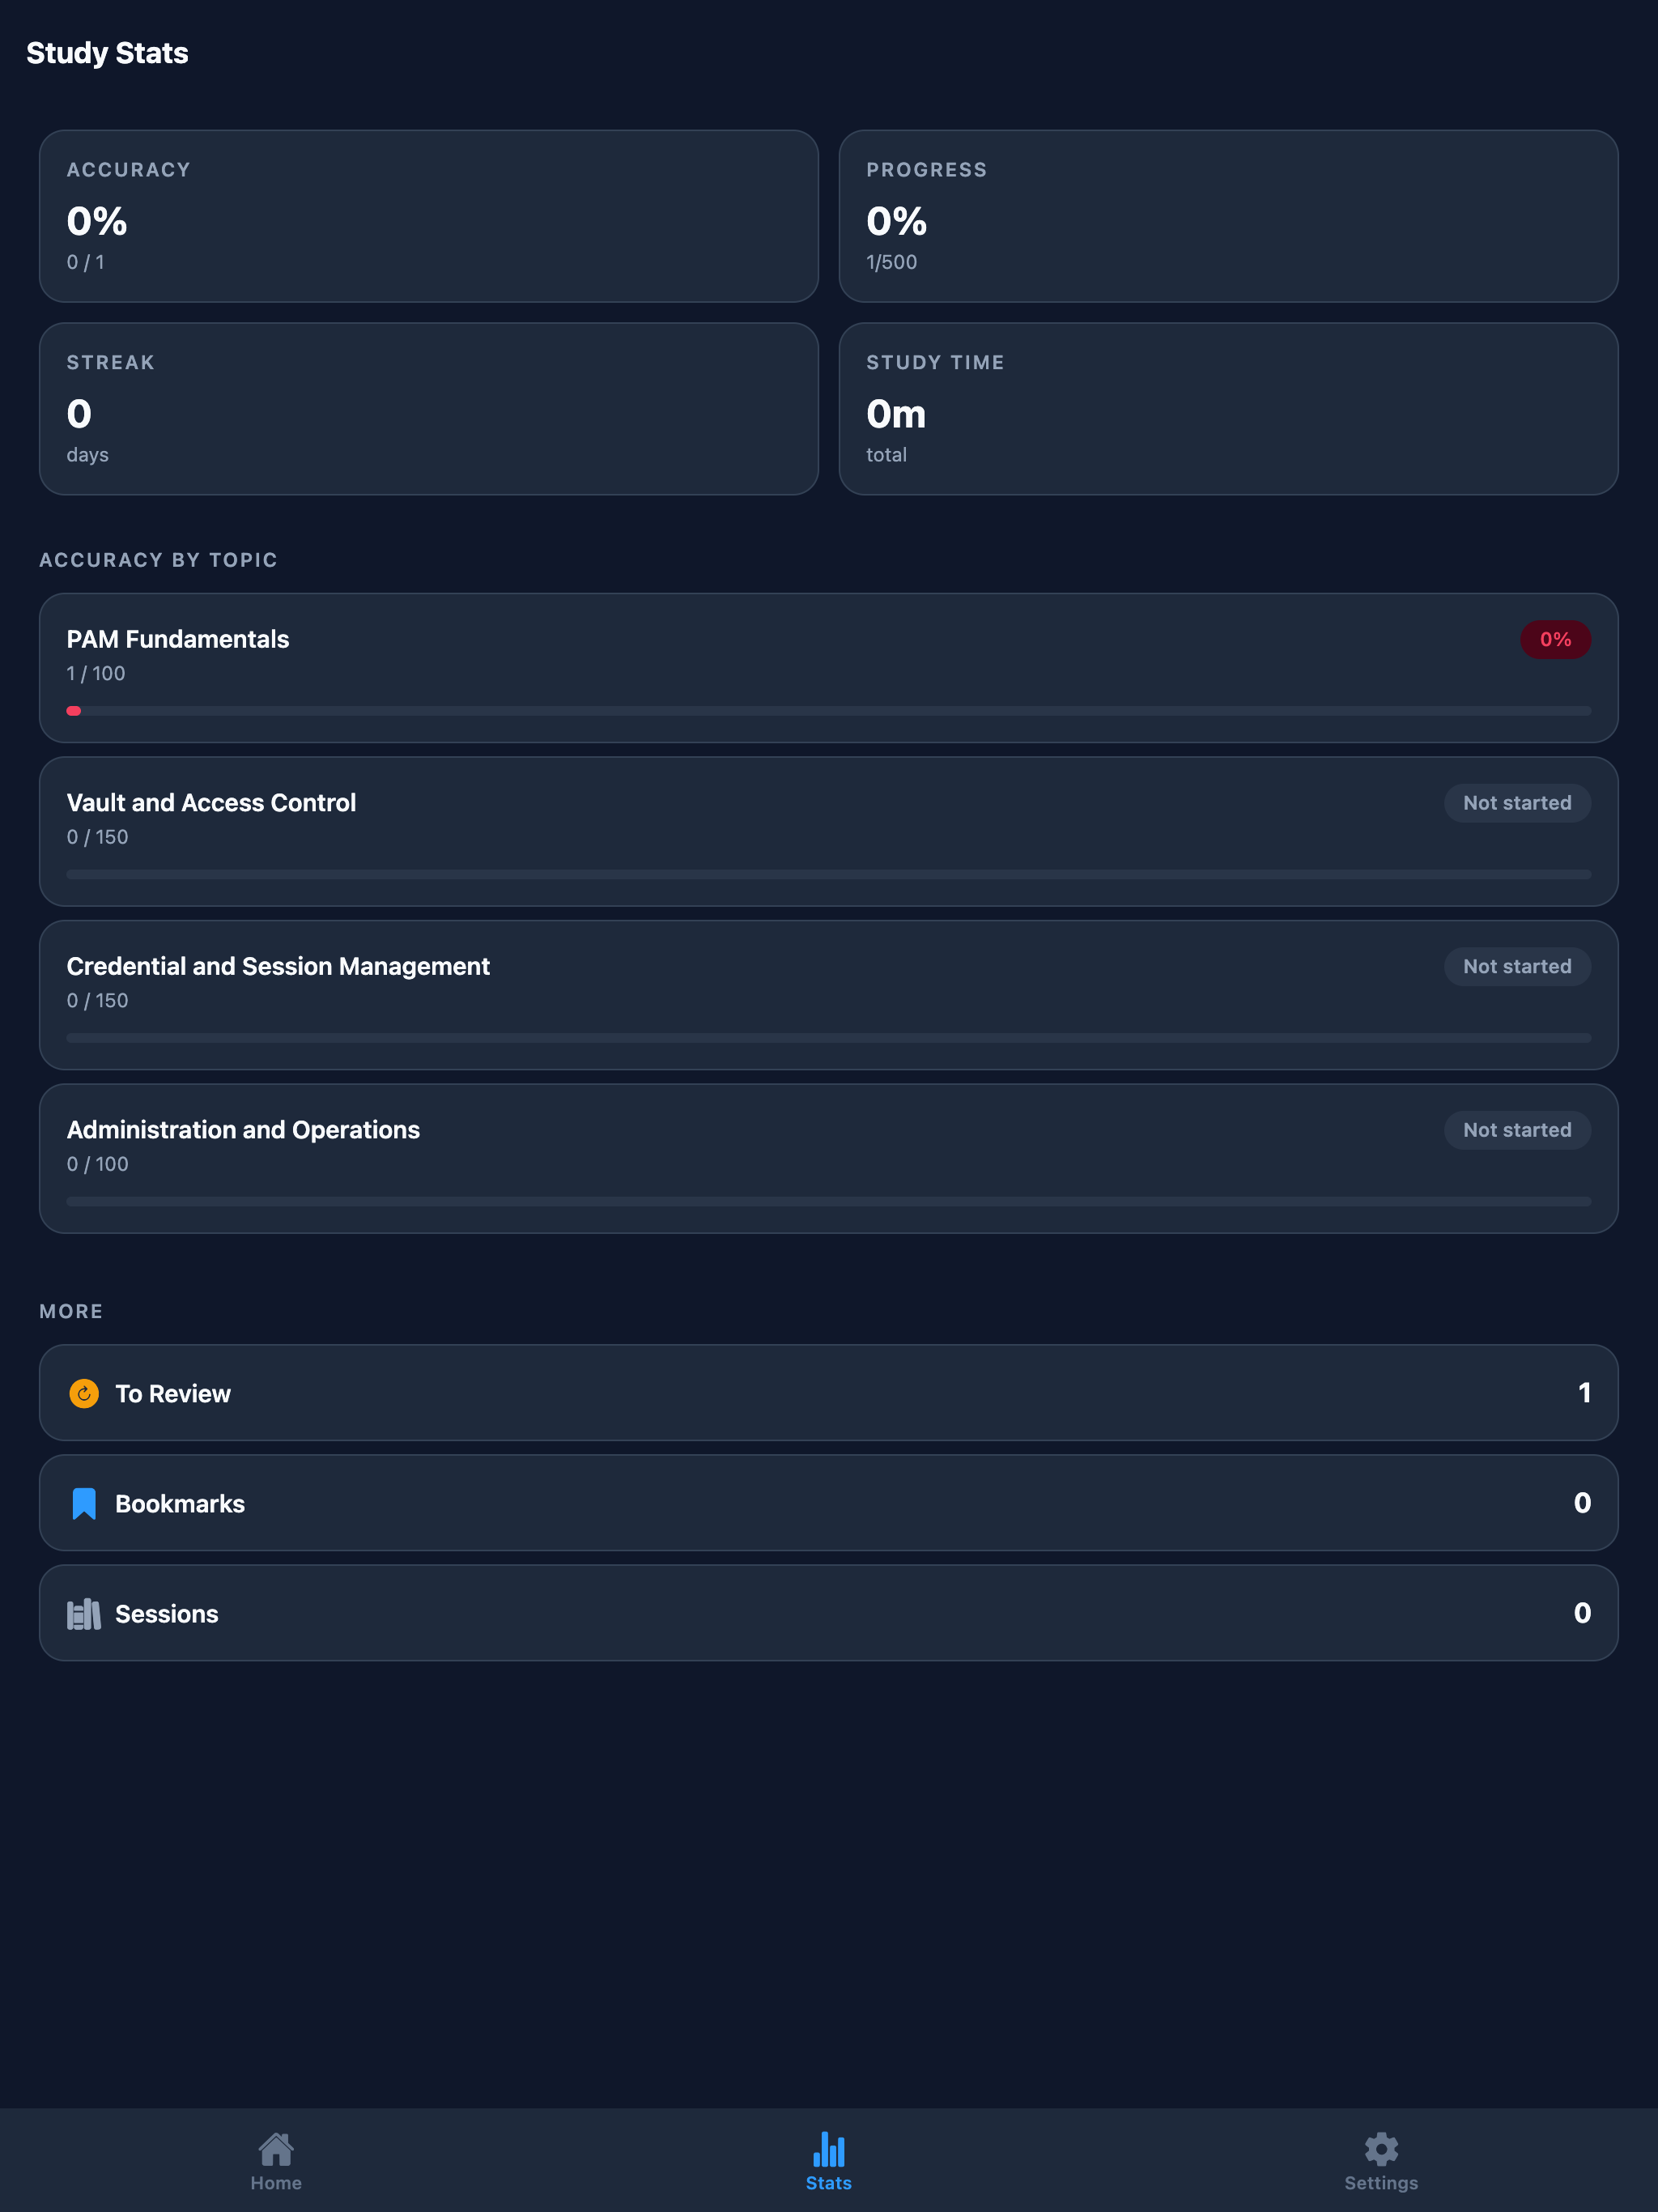Click Not started badge on Administration and Operations
This screenshot has height=2212, width=1658.
tap(1517, 1130)
